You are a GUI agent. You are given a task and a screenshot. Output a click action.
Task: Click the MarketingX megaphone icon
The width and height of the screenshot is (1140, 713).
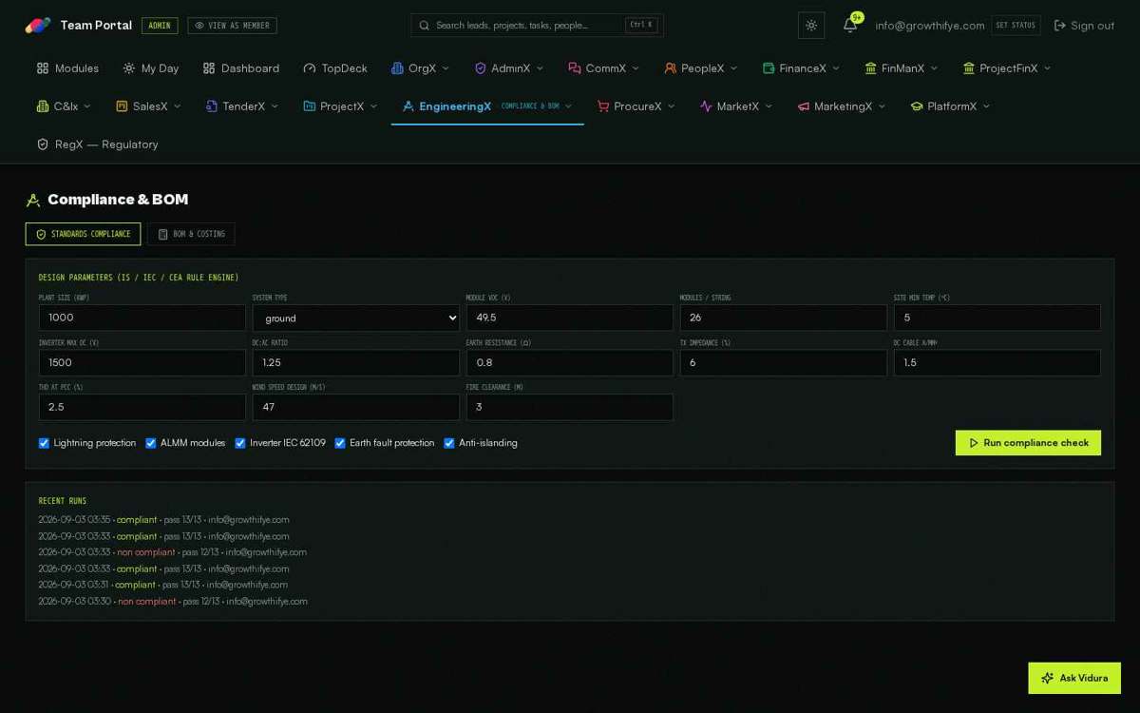(804, 106)
